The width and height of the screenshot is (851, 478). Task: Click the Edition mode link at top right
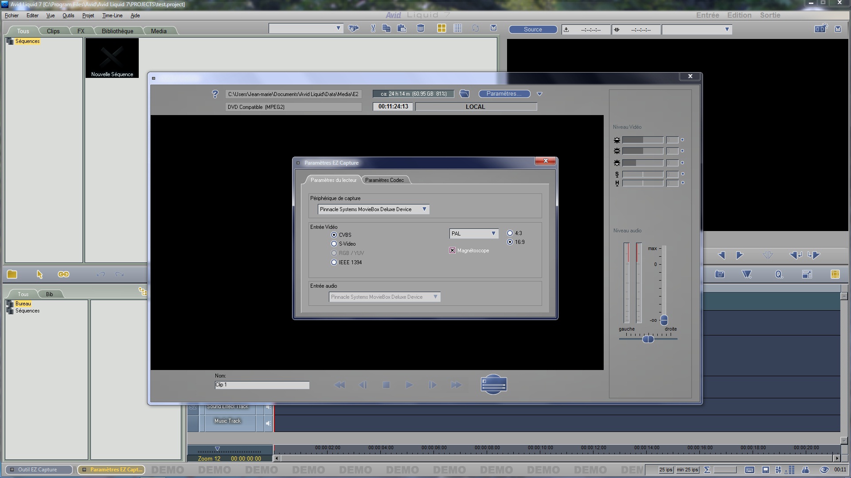[x=739, y=15]
